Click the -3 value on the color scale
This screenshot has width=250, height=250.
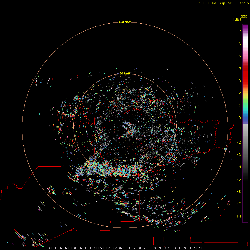239,155
